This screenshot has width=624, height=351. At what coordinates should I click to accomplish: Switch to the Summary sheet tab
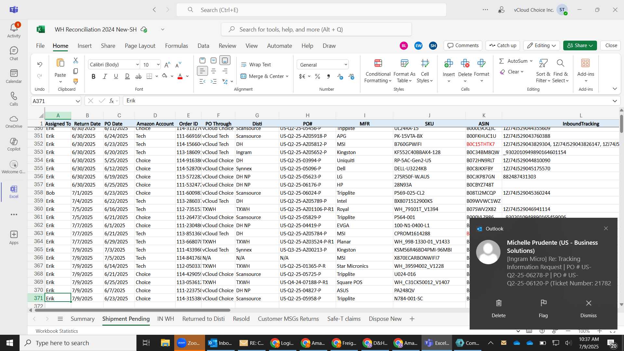point(83,319)
